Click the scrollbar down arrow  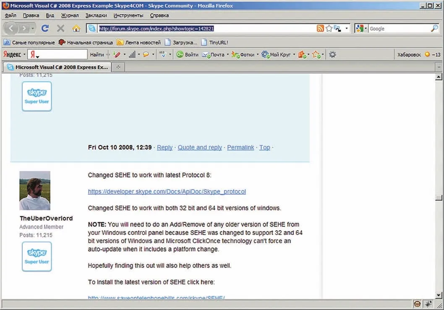click(439, 295)
